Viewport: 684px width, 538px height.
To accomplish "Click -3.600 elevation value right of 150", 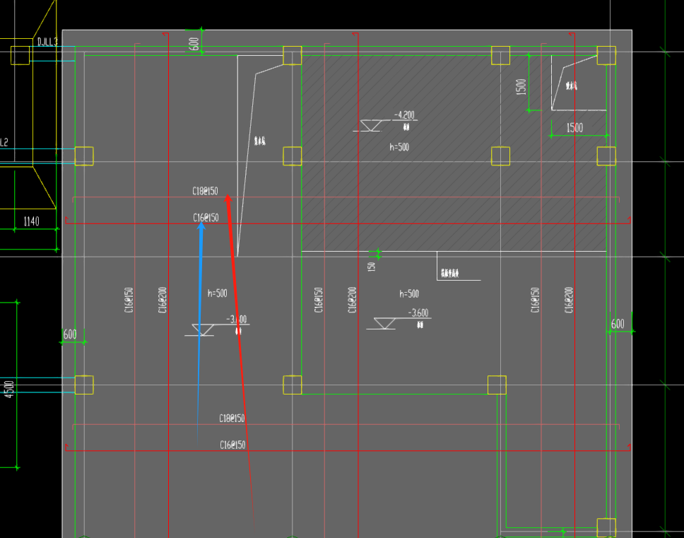I will pyautogui.click(x=418, y=313).
